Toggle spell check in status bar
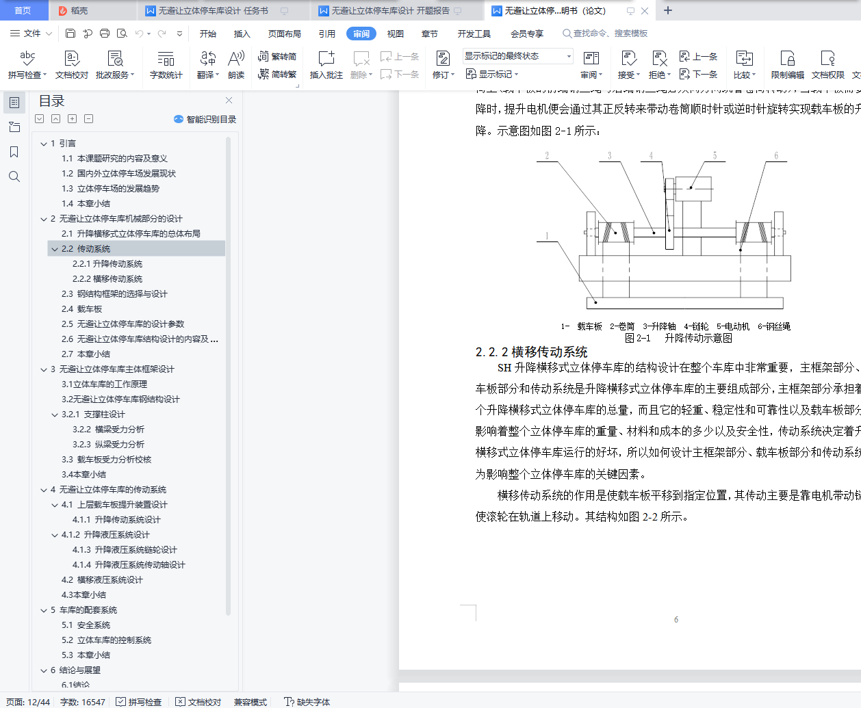 (139, 702)
